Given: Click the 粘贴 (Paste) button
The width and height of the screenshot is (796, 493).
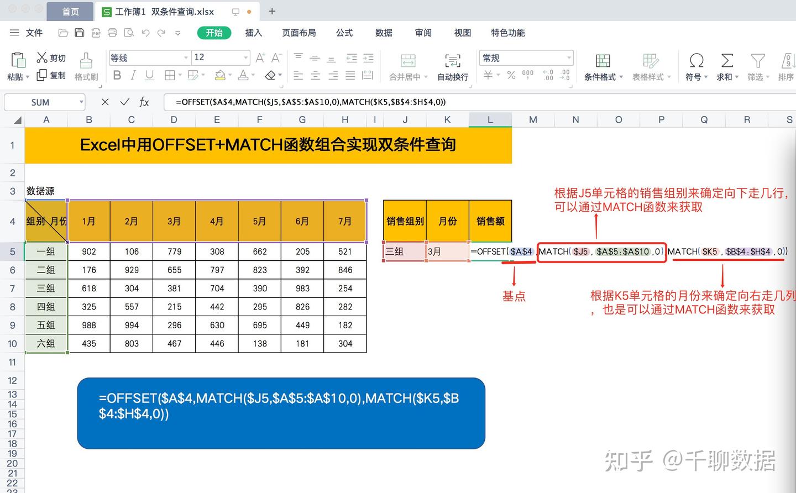Looking at the screenshot, I should click(17, 62).
